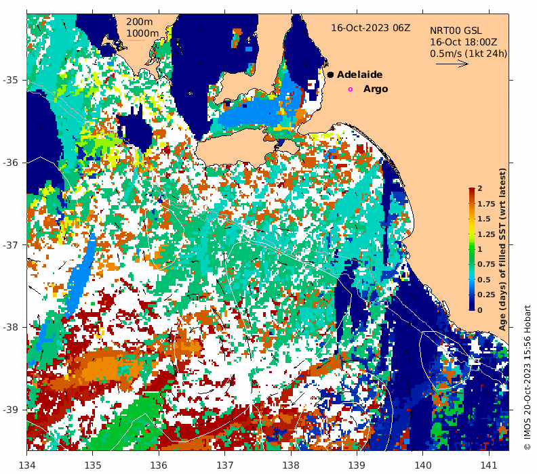
Task: Click the latitude axis label '-38'
Action: (x=10, y=327)
